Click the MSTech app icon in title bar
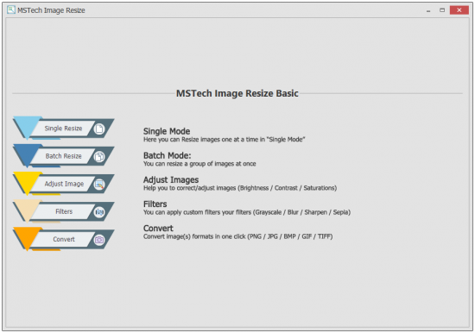475x333 pixels. (x=11, y=9)
